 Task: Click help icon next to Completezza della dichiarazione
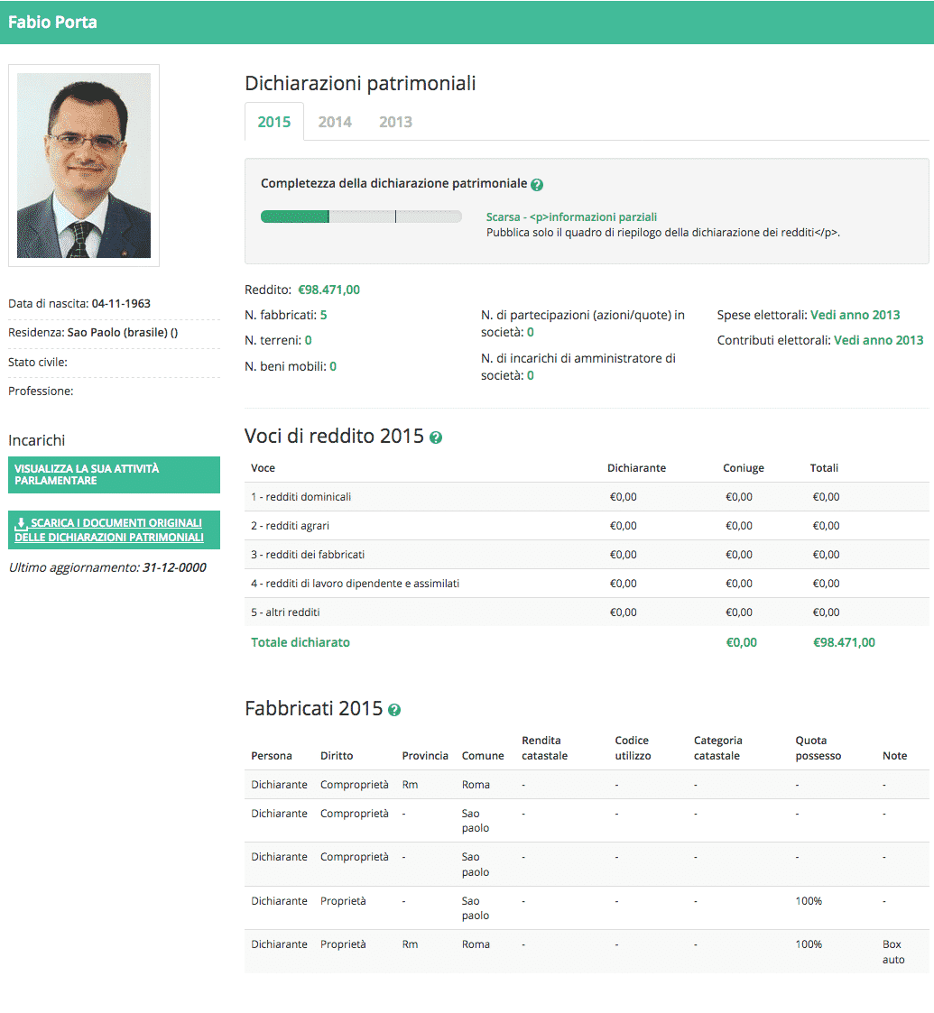click(x=536, y=185)
